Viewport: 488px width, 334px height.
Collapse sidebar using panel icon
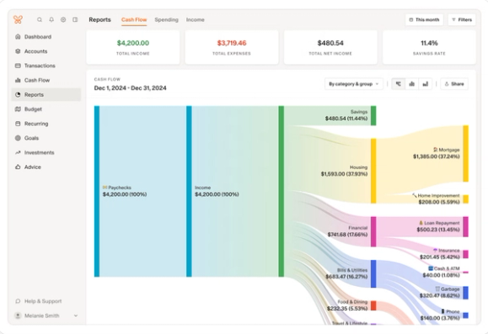[x=75, y=19]
